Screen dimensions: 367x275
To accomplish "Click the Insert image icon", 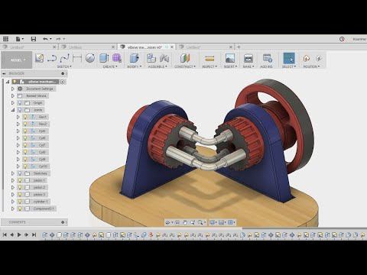I will pyautogui.click(x=230, y=58).
